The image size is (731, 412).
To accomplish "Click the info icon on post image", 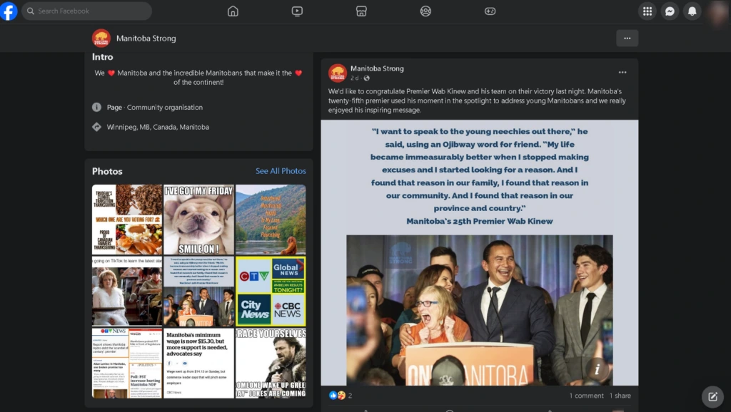I will tap(598, 369).
